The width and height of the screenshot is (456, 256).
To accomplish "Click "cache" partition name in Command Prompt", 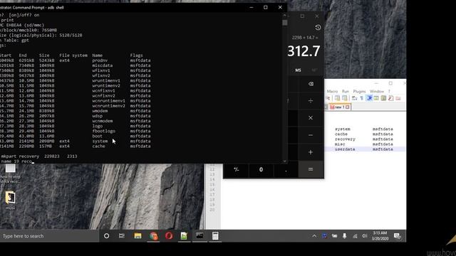I will (98, 146).
